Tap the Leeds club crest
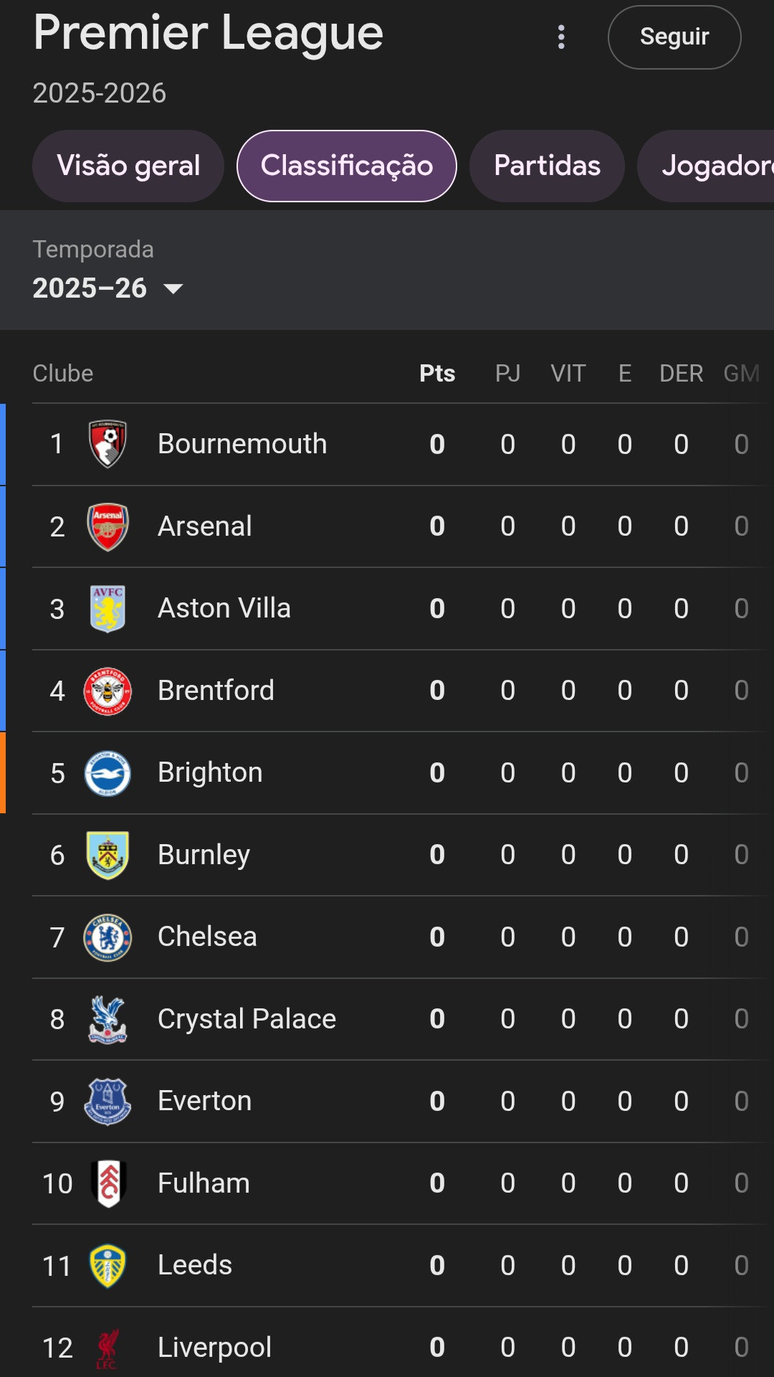 [x=107, y=1266]
